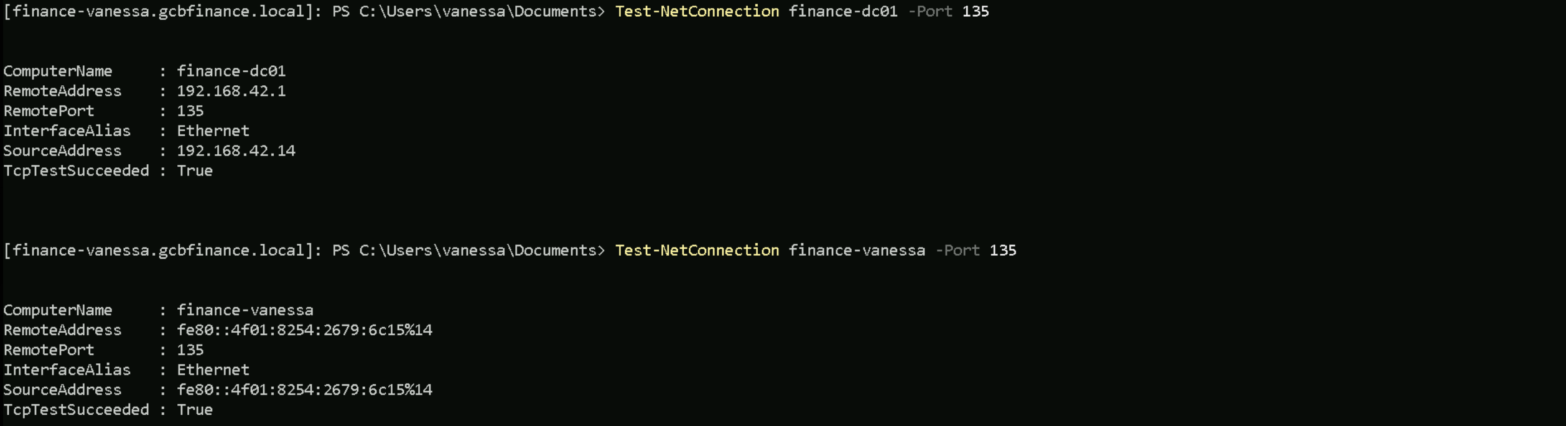Click Ethernet in the first InterfaceAlias row
The width and height of the screenshot is (1566, 426).
click(x=213, y=131)
